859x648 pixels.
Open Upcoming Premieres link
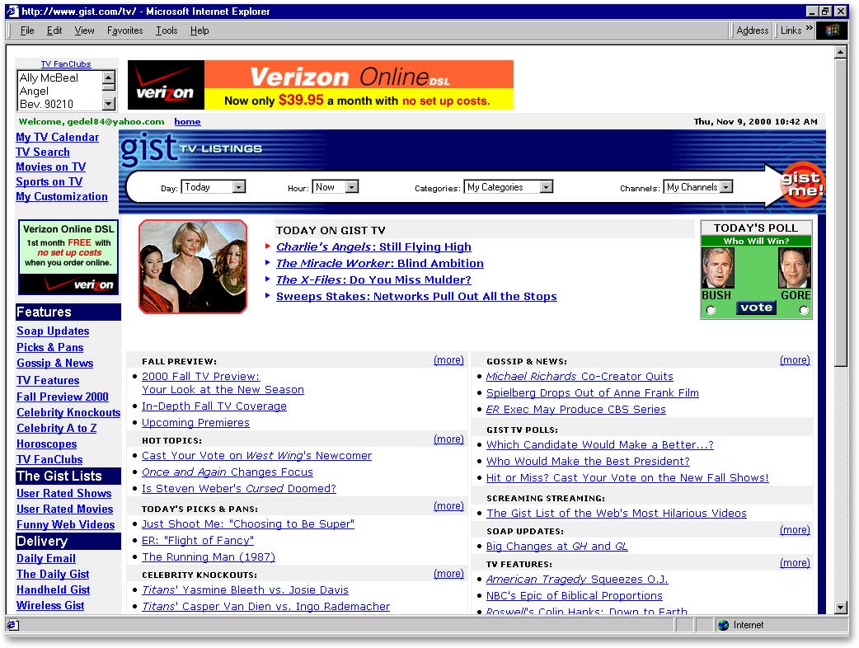pyautogui.click(x=195, y=423)
